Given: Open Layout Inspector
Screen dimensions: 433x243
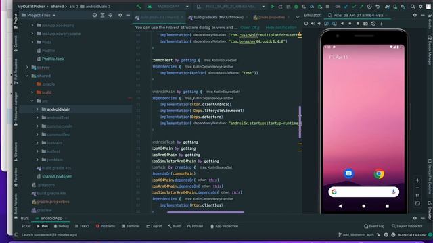Looking at the screenshot, I should (407, 226).
